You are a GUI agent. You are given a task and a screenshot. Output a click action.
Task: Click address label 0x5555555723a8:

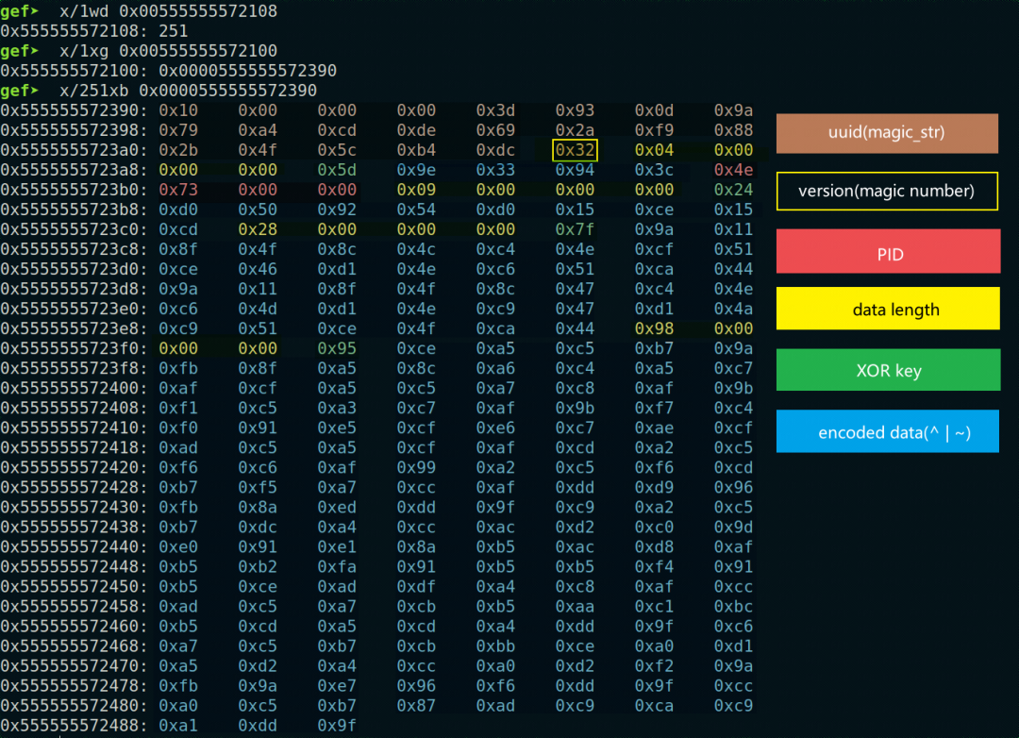click(75, 170)
